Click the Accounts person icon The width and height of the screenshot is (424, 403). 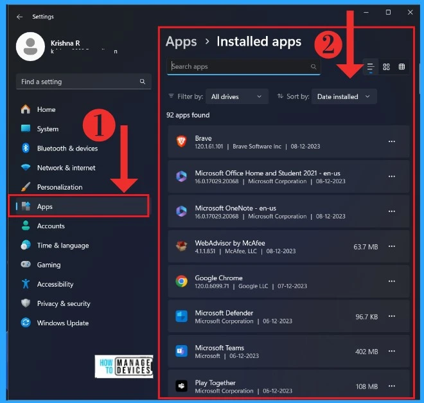tap(26, 226)
